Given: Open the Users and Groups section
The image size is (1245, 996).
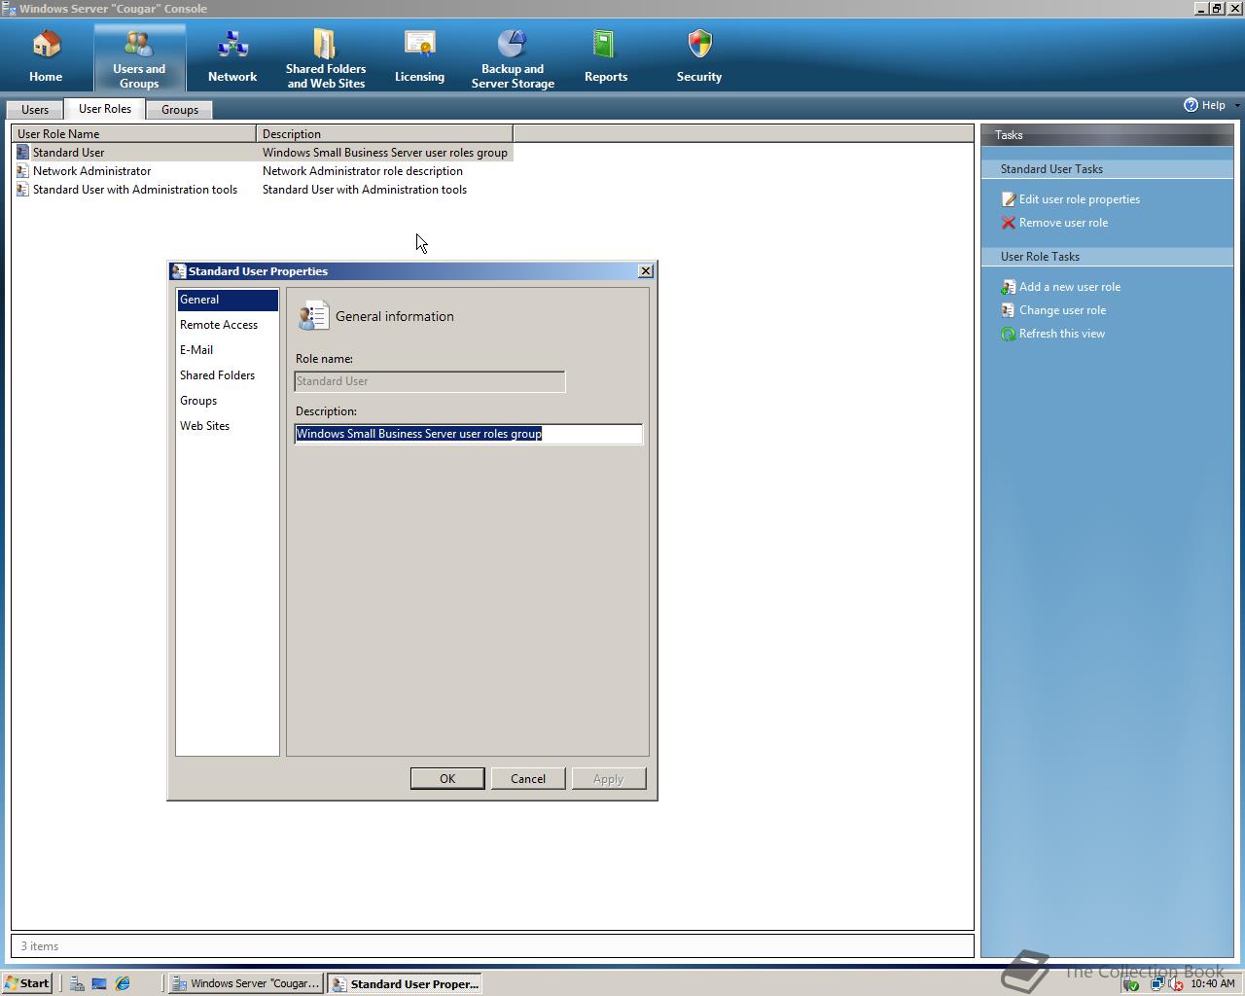Looking at the screenshot, I should coord(139,56).
